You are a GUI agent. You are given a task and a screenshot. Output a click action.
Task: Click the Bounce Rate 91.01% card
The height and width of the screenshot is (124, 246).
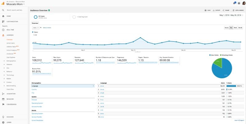click(42, 72)
